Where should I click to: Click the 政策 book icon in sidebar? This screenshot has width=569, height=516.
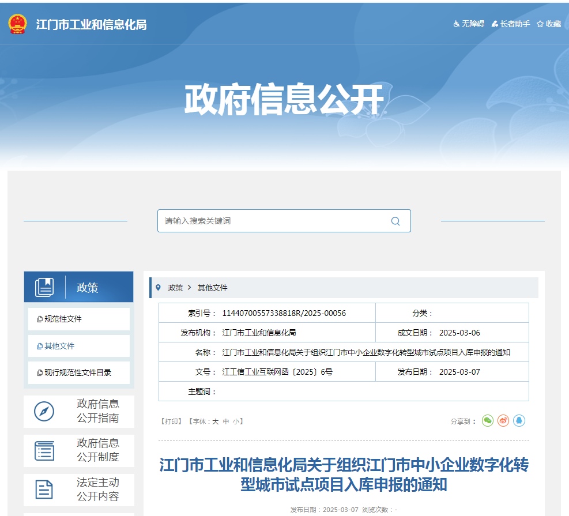44,287
